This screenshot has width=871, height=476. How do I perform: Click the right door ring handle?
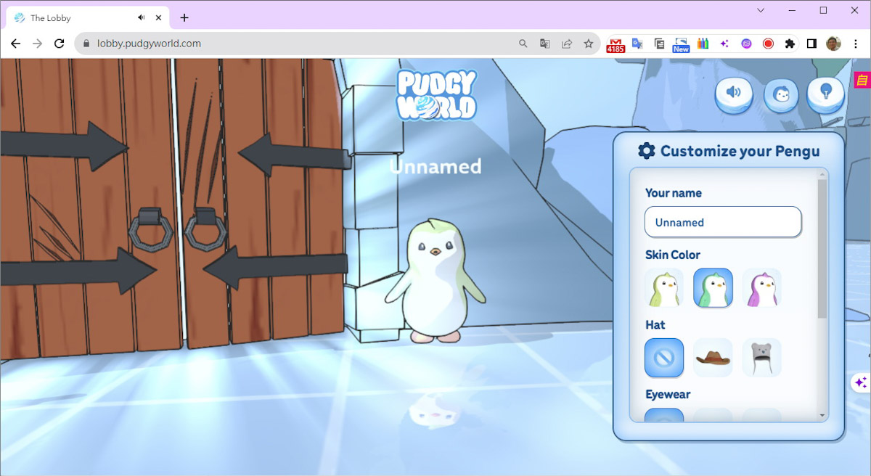tap(205, 230)
